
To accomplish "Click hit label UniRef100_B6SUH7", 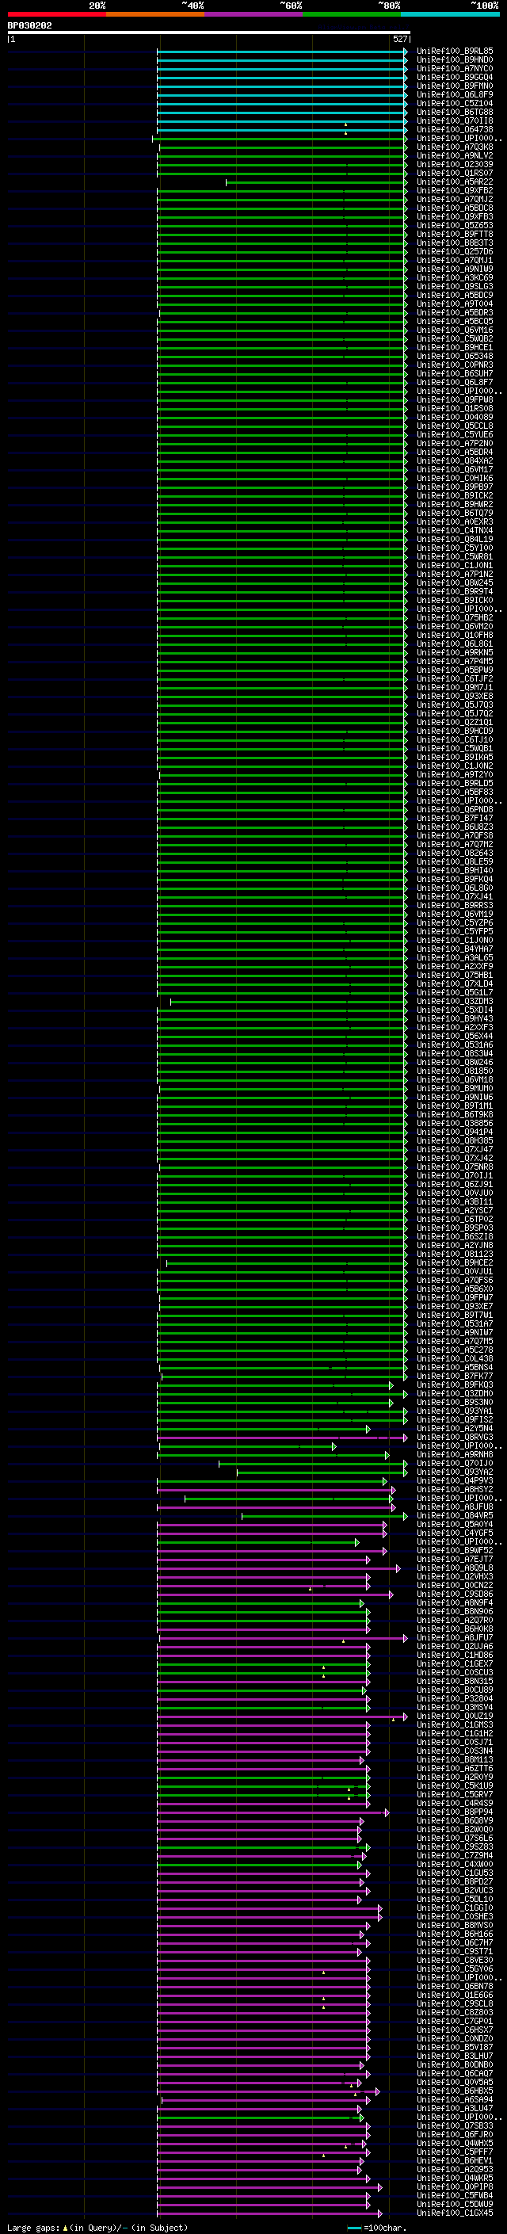I will pos(455,373).
